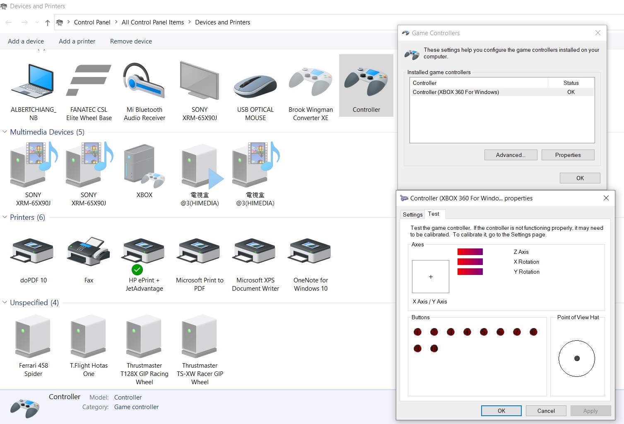Viewport: 624px width, 424px height.
Task: Open the recent locations dropdown arrow
Action: pyautogui.click(x=37, y=22)
